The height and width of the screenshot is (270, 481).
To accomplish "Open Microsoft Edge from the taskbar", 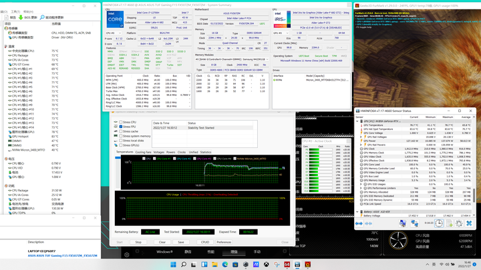I will 225,264.
